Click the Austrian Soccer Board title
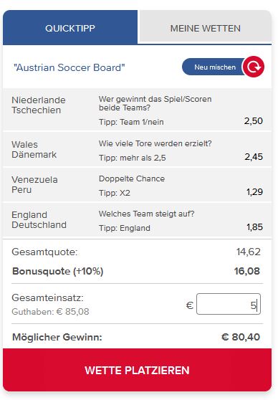This screenshot has height=400, width=278. pos(69,68)
